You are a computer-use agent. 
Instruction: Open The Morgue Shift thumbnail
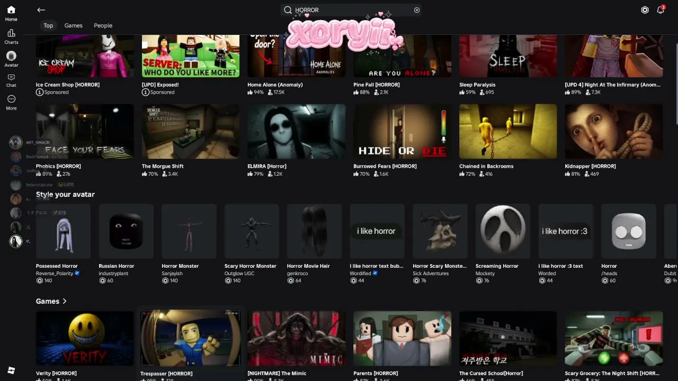click(191, 131)
